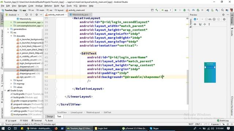Hide the Preview panel with minus icon

point(228,15)
